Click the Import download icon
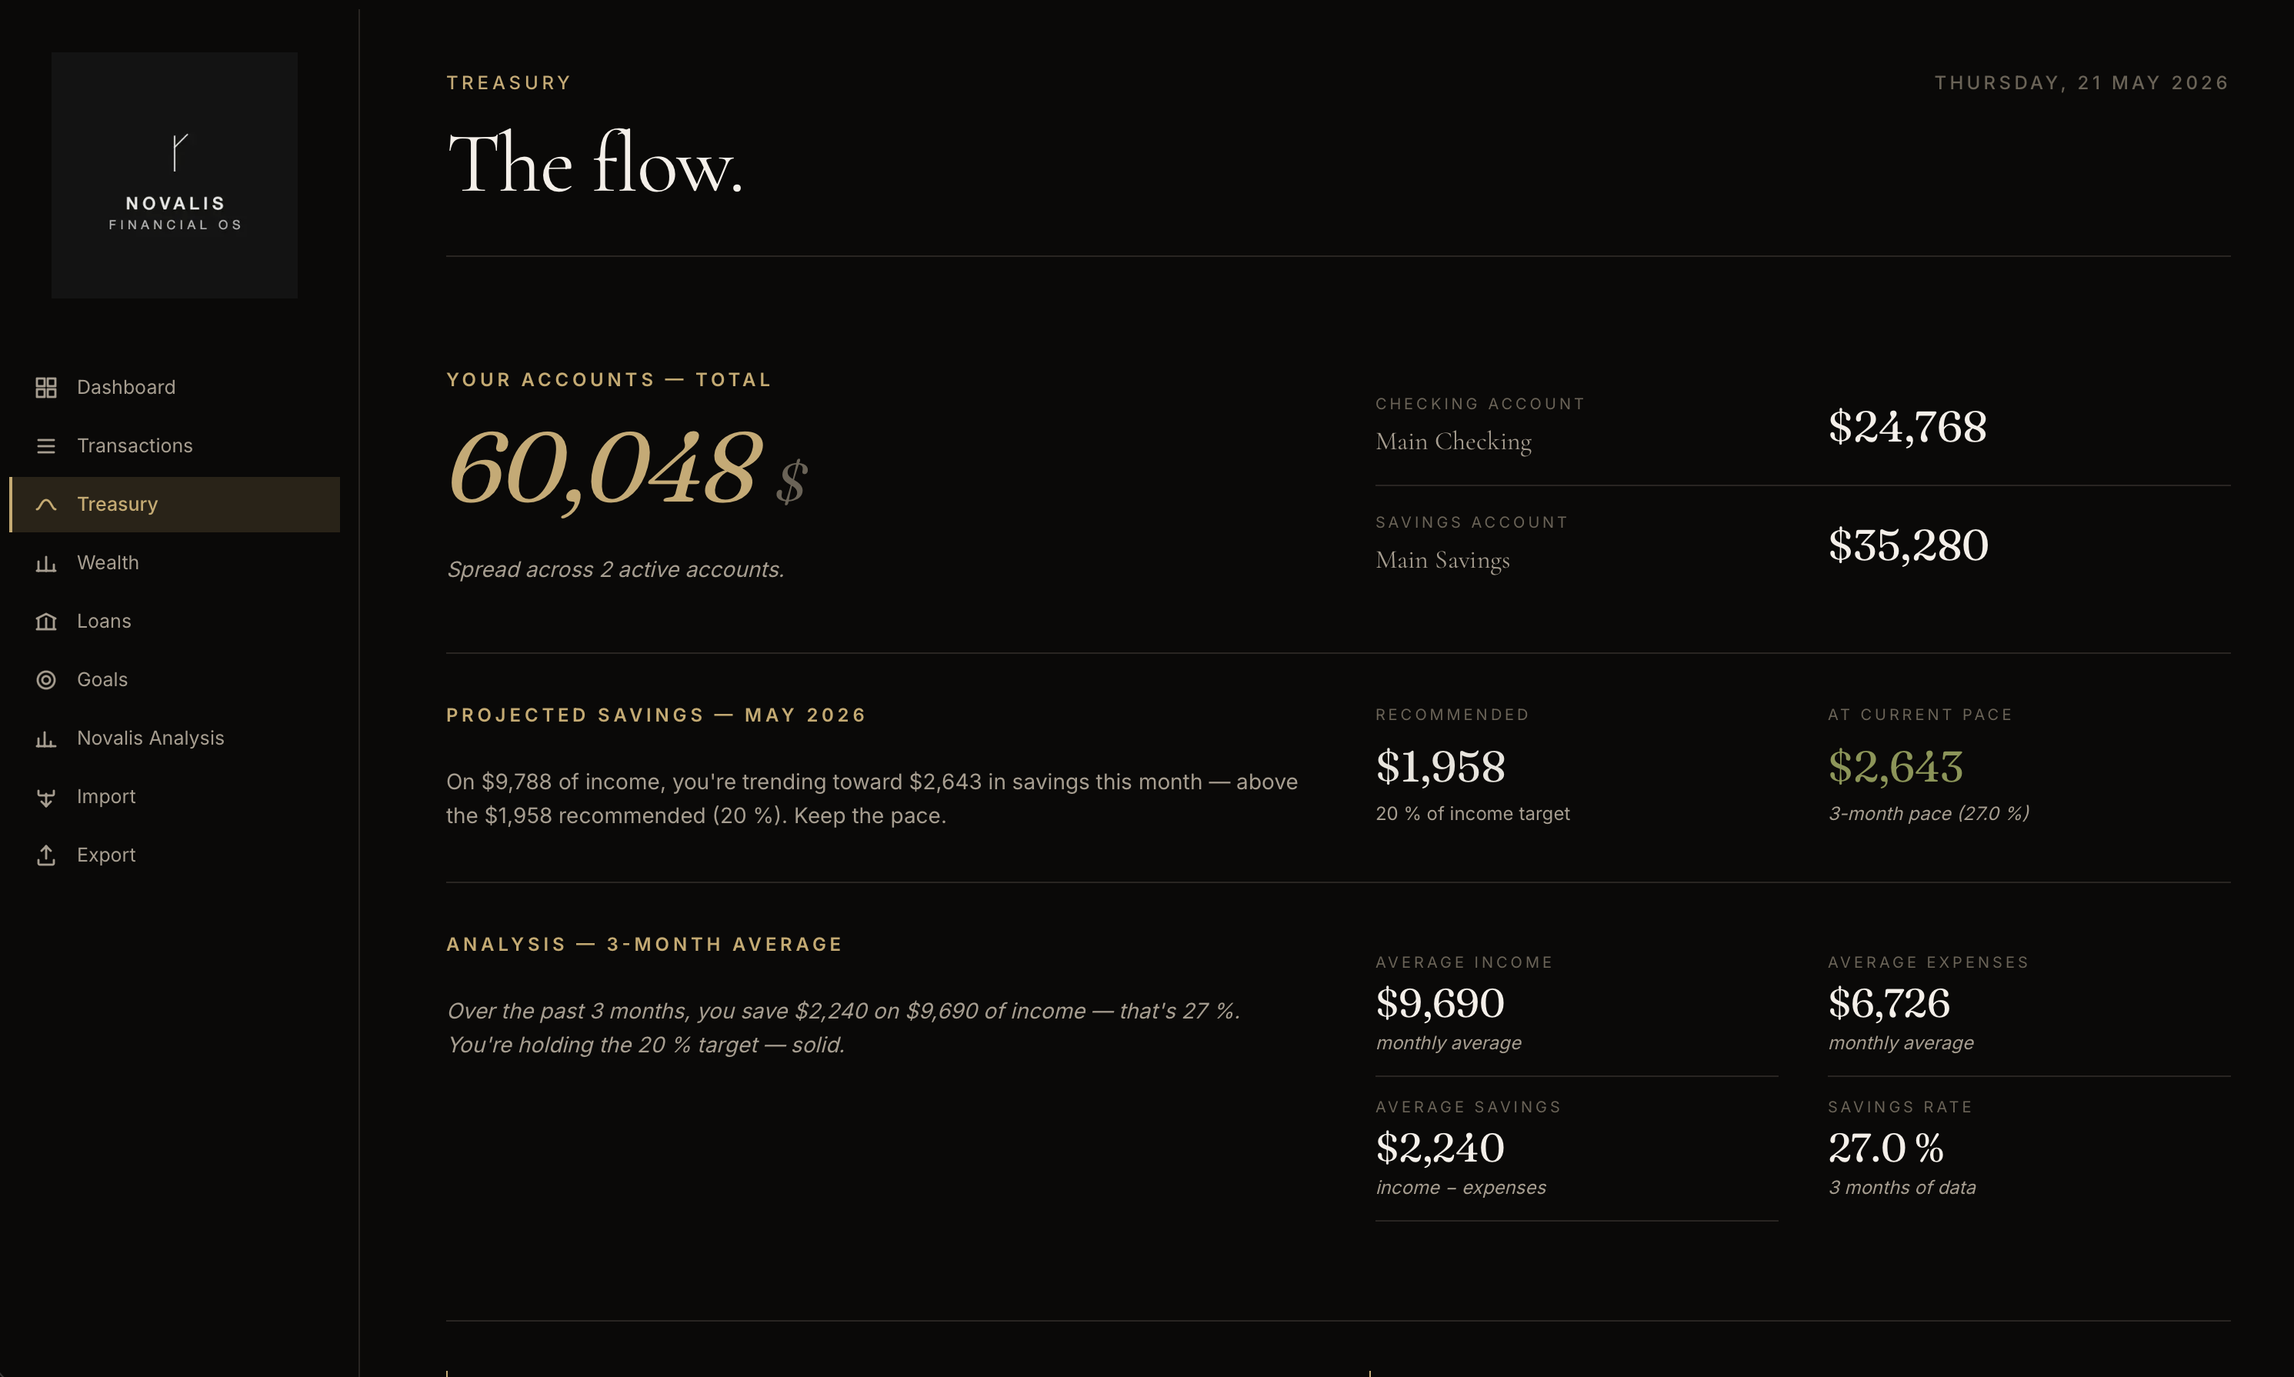Screen dimensions: 2294x1377 [x=45, y=796]
